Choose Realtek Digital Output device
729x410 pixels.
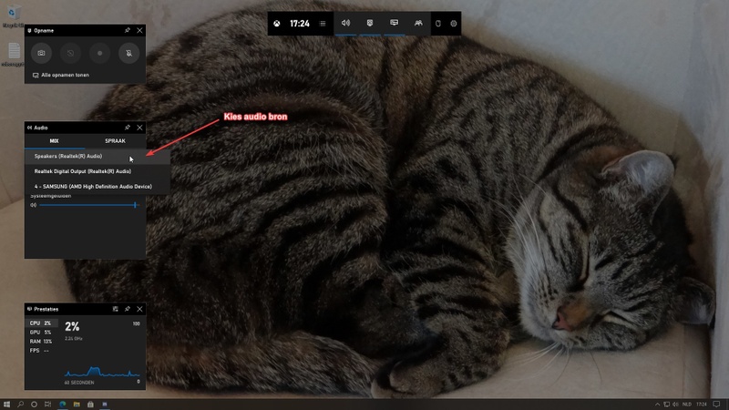click(x=98, y=171)
